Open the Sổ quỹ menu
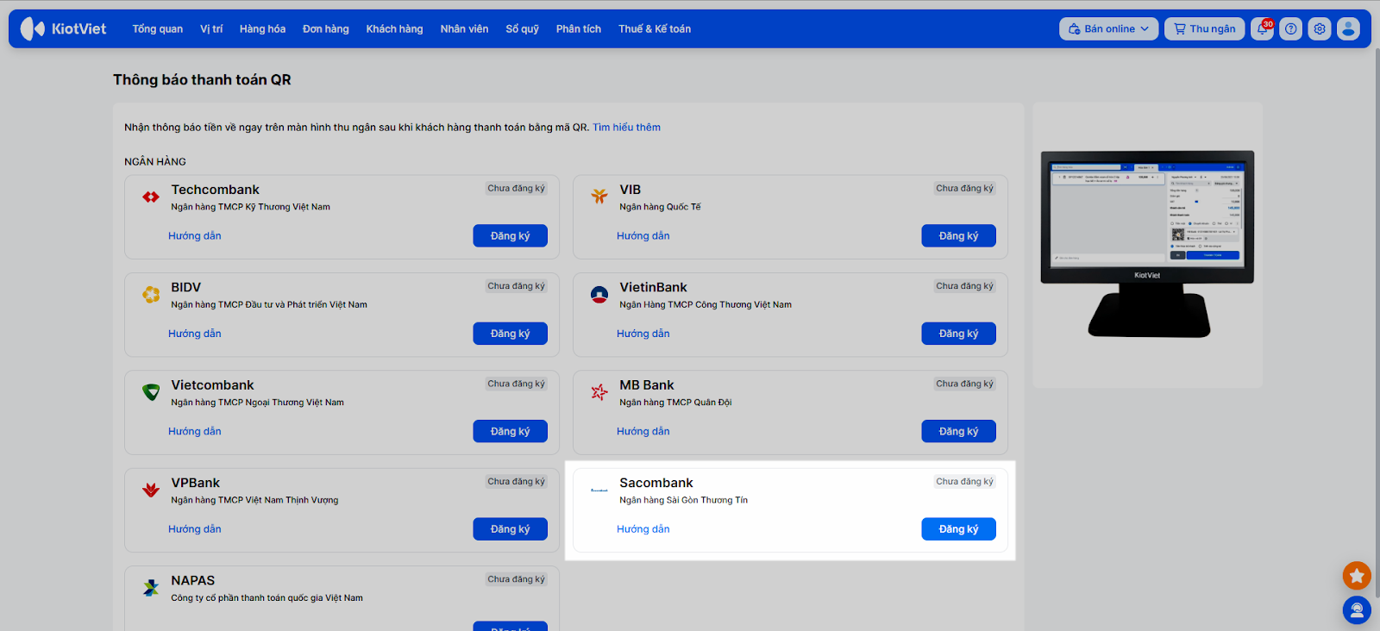This screenshot has width=1380, height=631. [522, 28]
